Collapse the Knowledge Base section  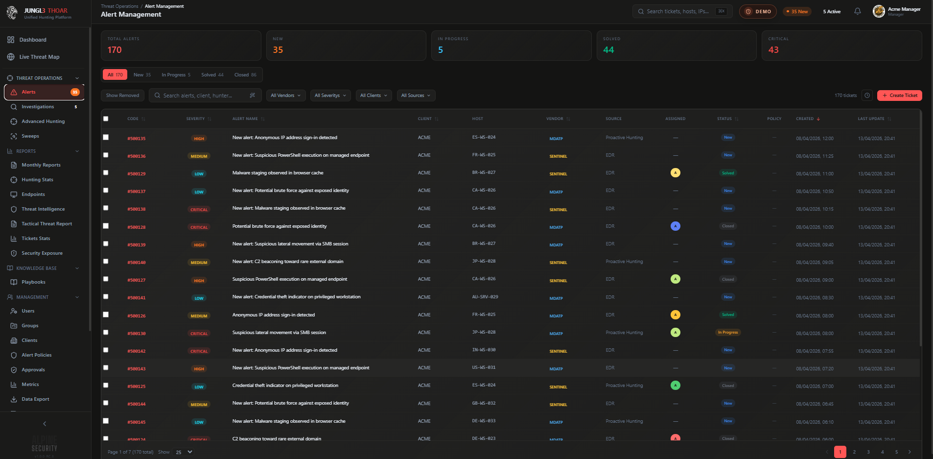77,268
